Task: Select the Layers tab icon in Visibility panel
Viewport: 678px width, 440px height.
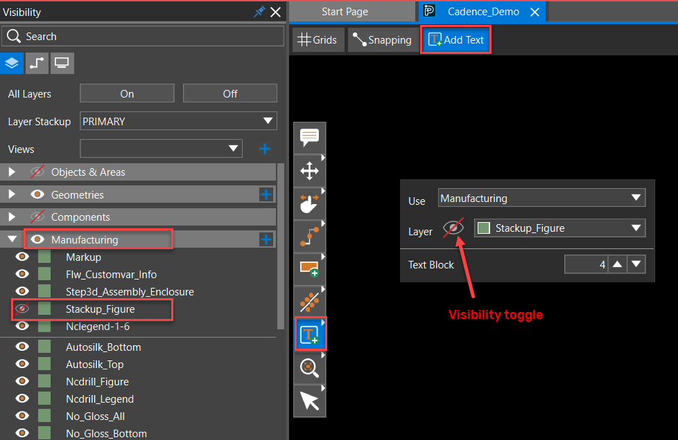Action: click(12, 64)
